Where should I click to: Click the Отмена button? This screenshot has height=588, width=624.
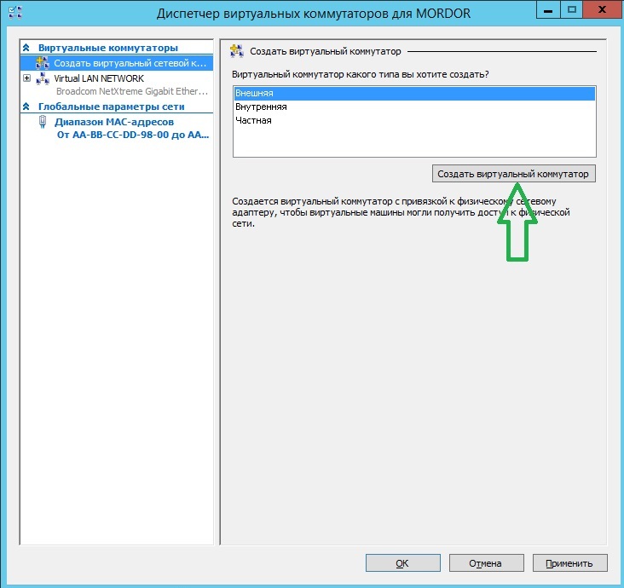pyautogui.click(x=485, y=563)
